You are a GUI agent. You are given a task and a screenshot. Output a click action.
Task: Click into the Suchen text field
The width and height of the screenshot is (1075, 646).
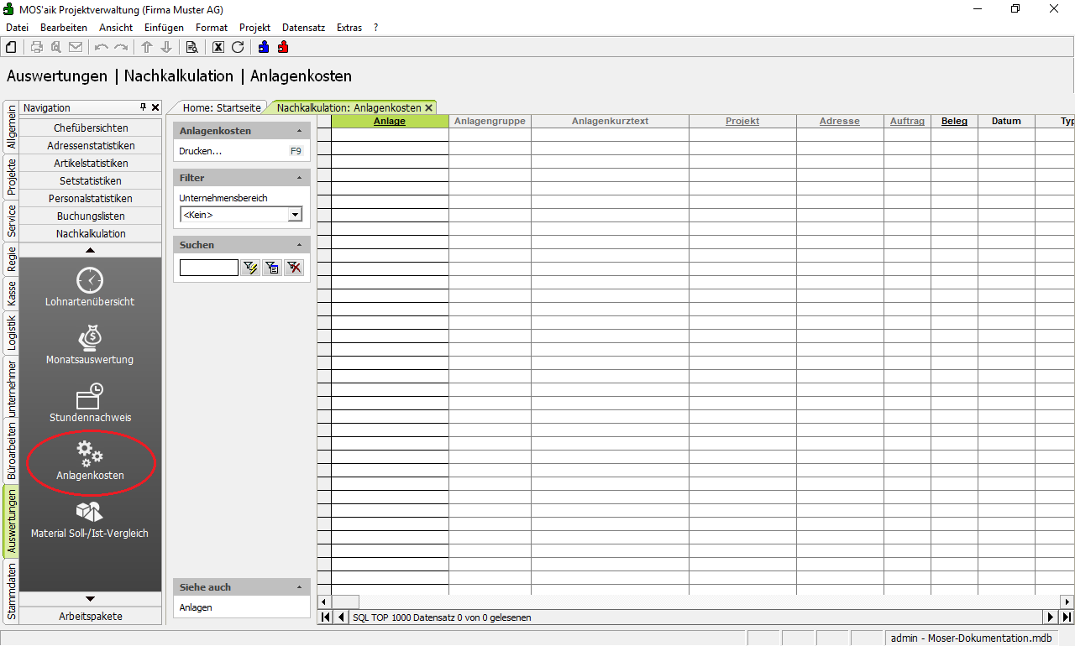coord(208,268)
